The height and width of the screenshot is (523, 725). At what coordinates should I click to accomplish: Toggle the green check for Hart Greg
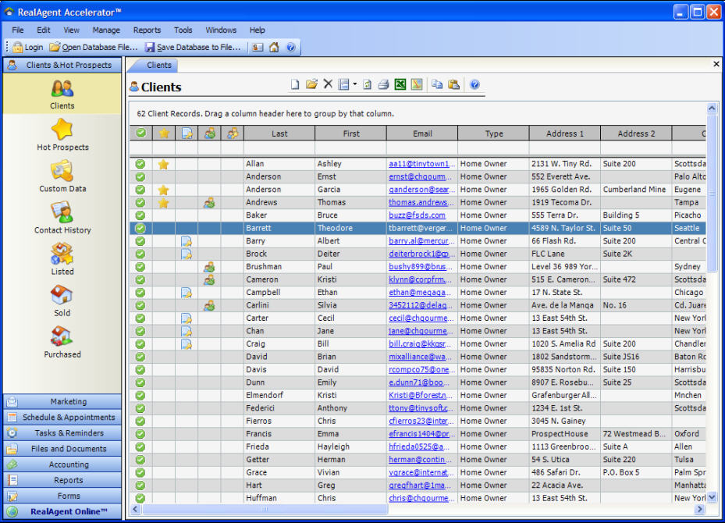(x=140, y=486)
